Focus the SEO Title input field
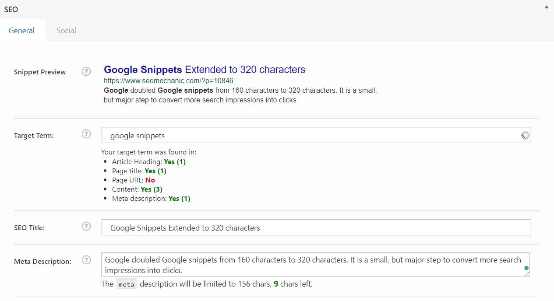The width and height of the screenshot is (554, 301). point(316,227)
